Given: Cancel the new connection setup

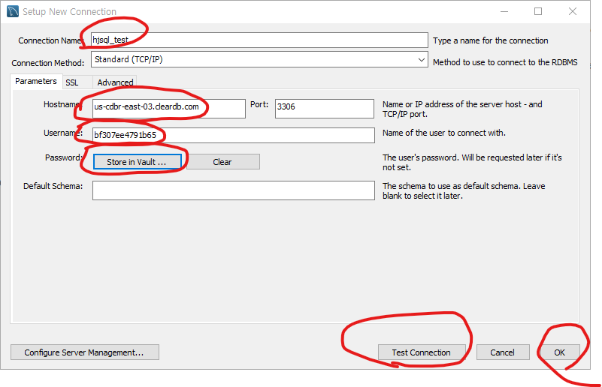Looking at the screenshot, I should [503, 352].
